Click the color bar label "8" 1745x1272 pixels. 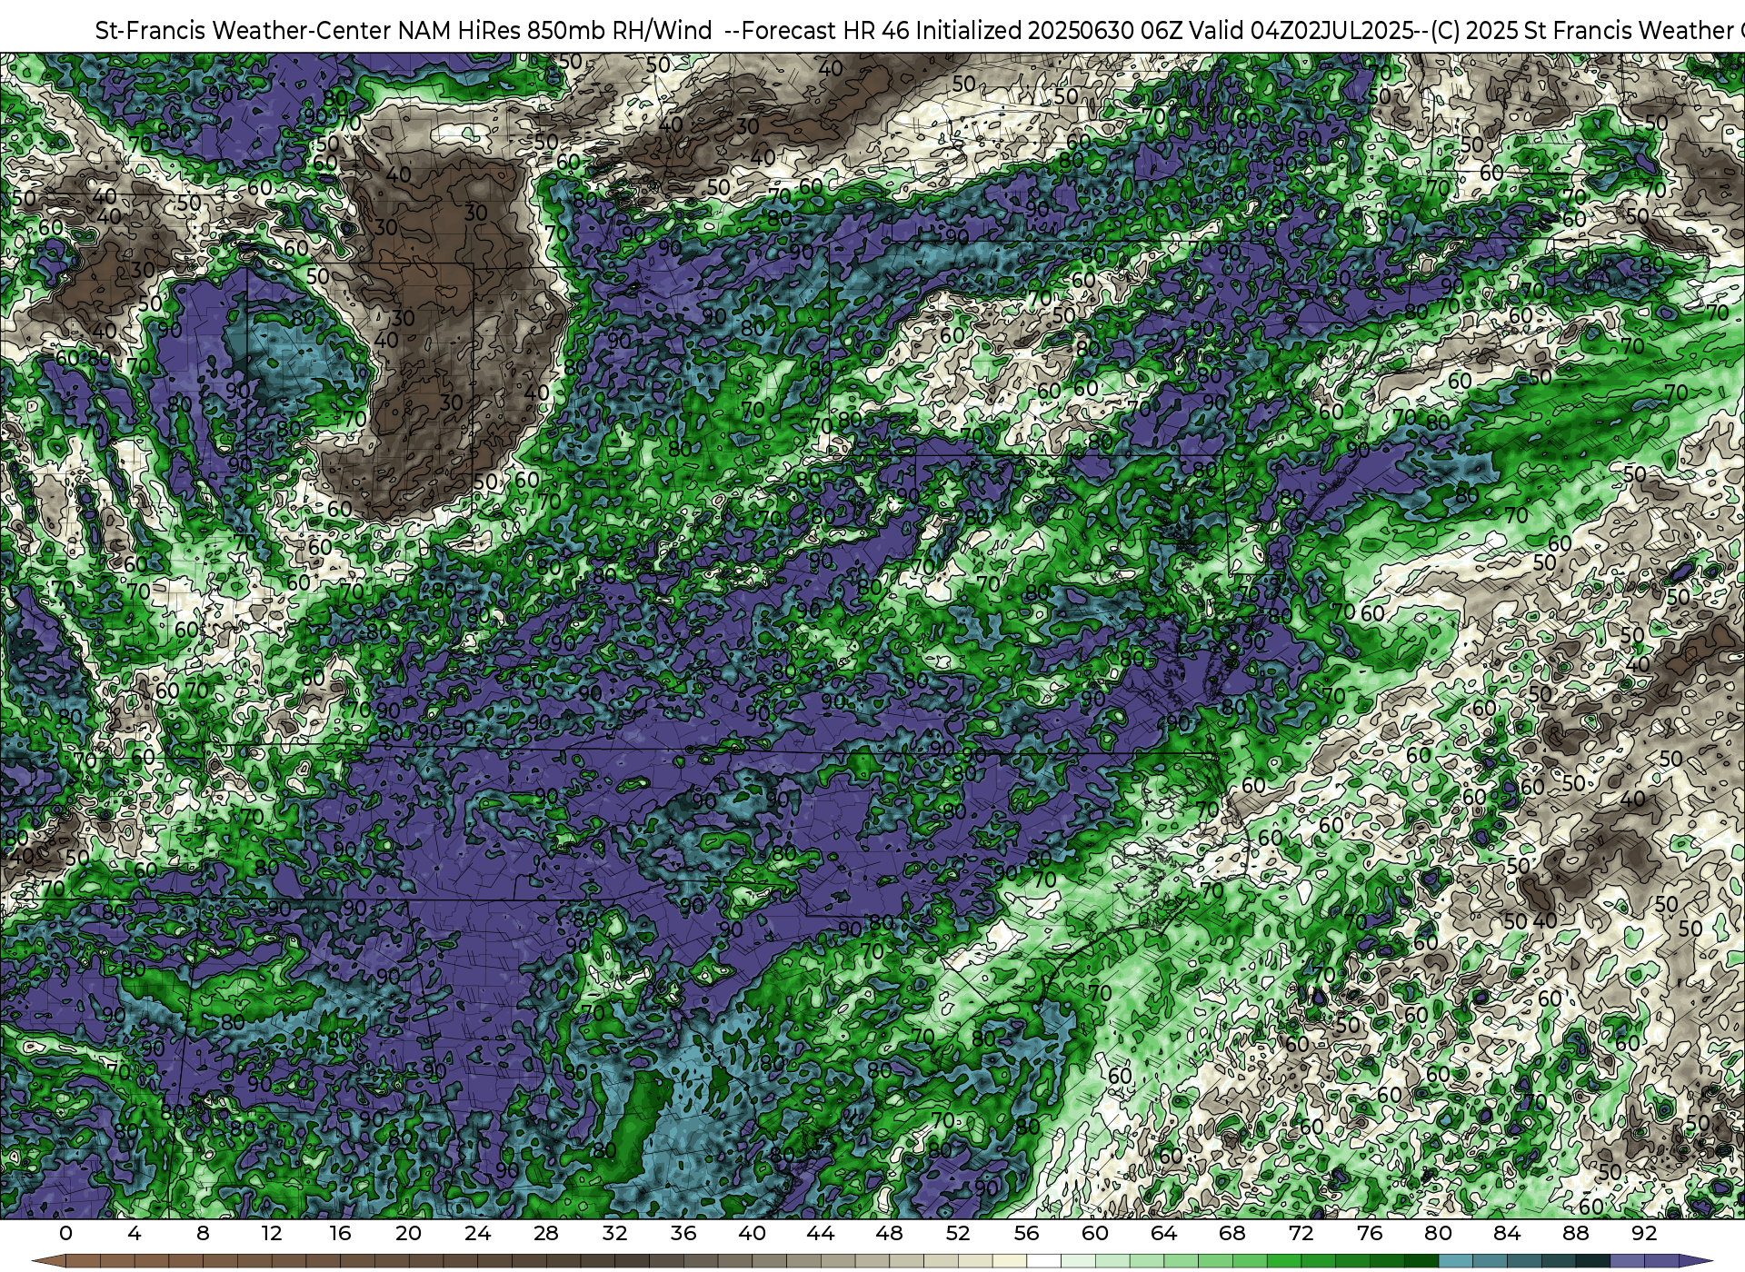(x=203, y=1233)
